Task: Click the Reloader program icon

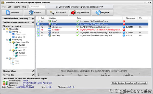Action: tap(50, 30)
